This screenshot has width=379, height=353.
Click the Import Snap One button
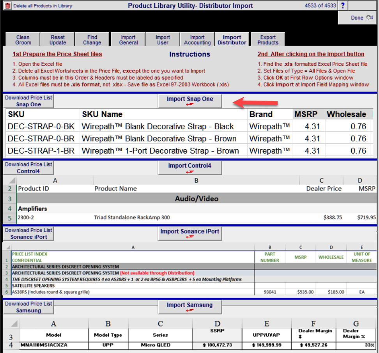190,101
